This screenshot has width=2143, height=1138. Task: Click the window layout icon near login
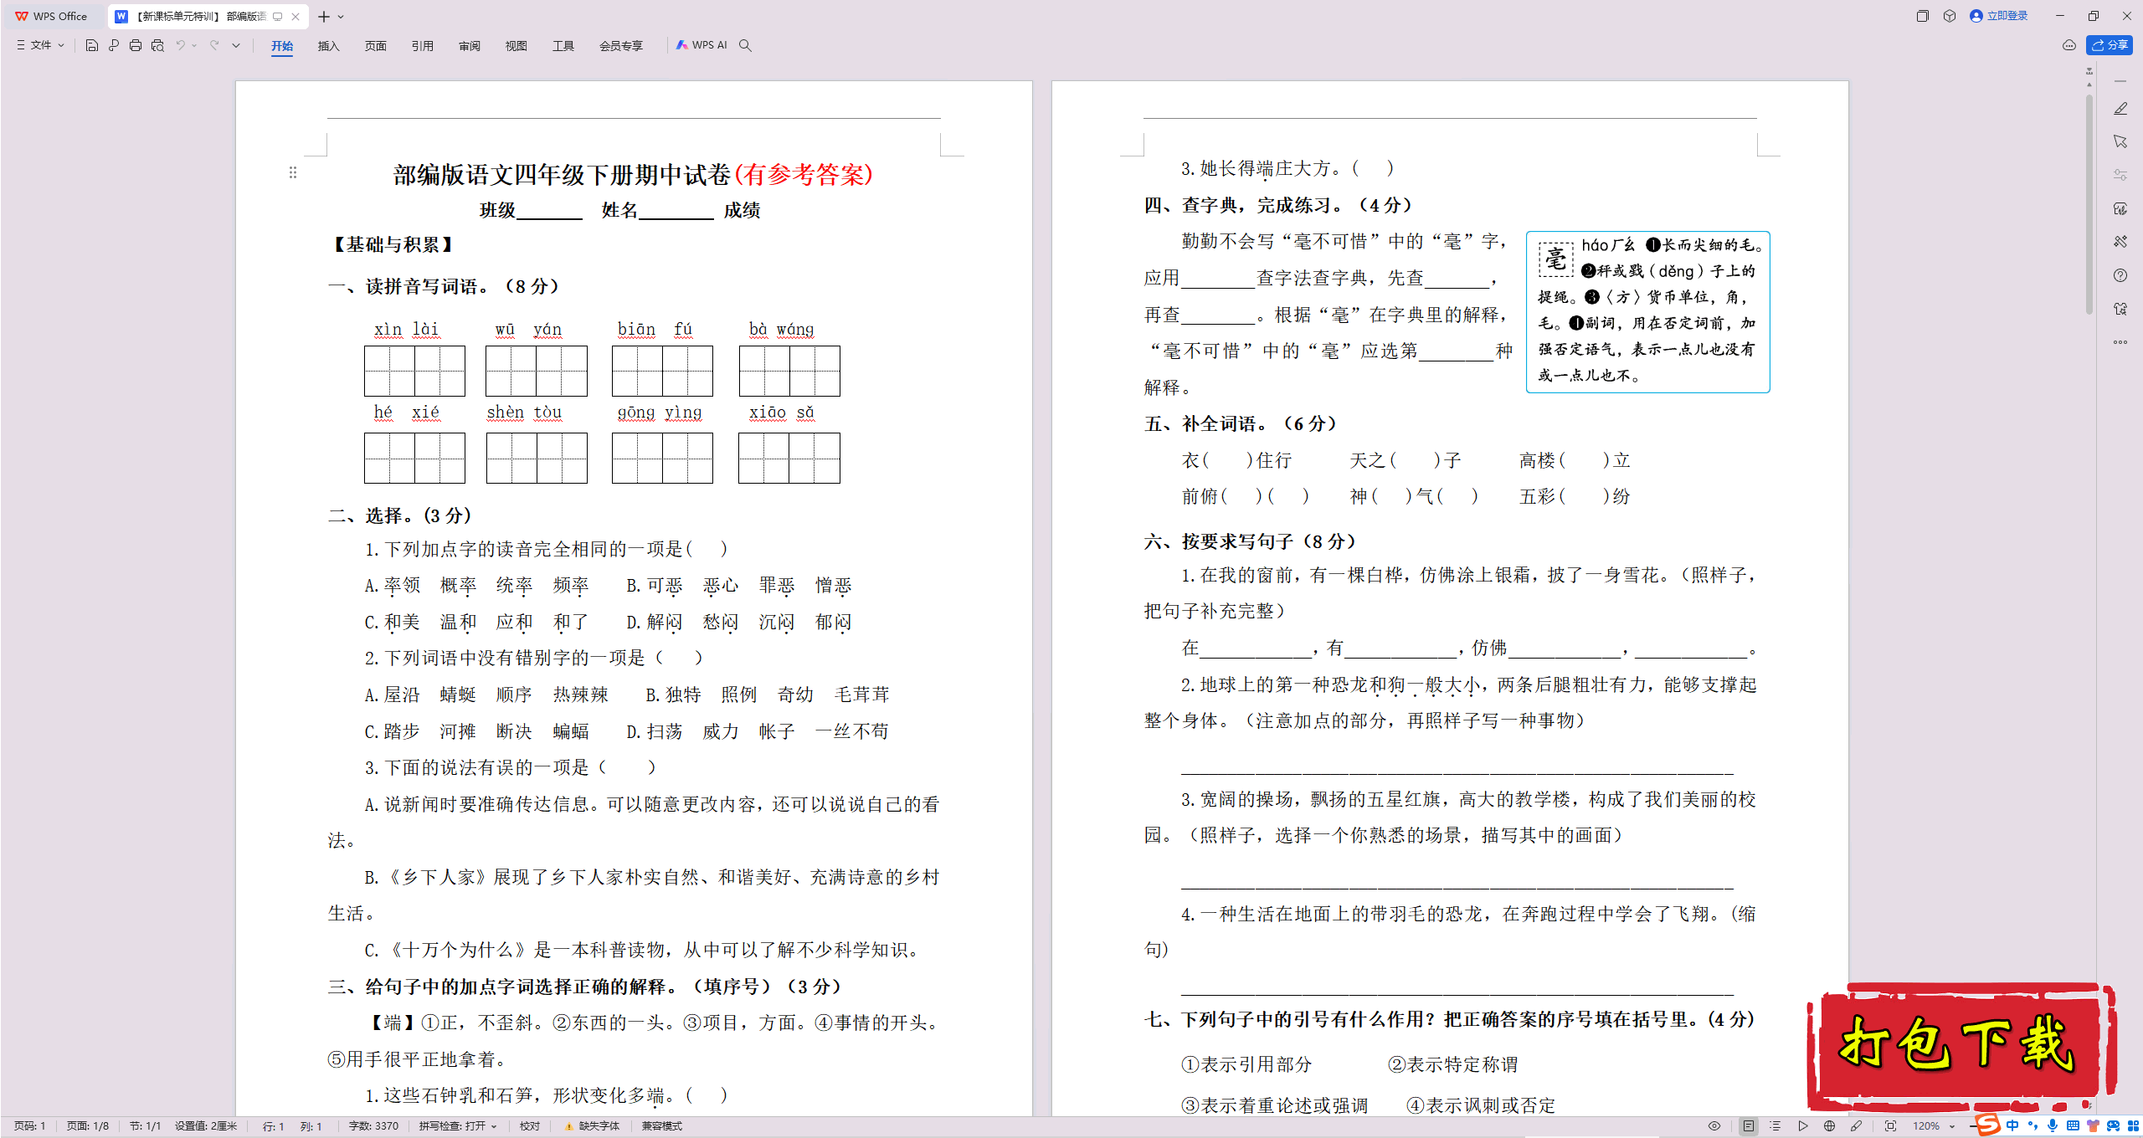(1923, 16)
